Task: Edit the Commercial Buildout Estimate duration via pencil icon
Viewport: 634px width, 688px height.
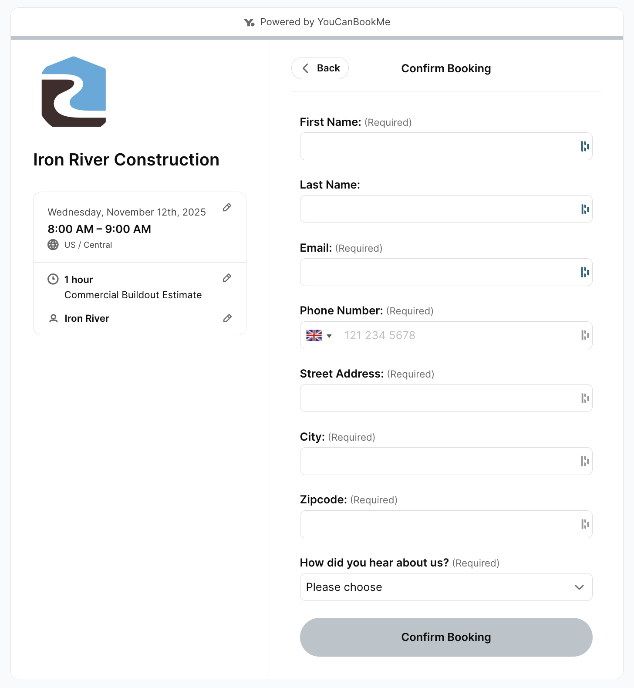Action: click(x=227, y=278)
